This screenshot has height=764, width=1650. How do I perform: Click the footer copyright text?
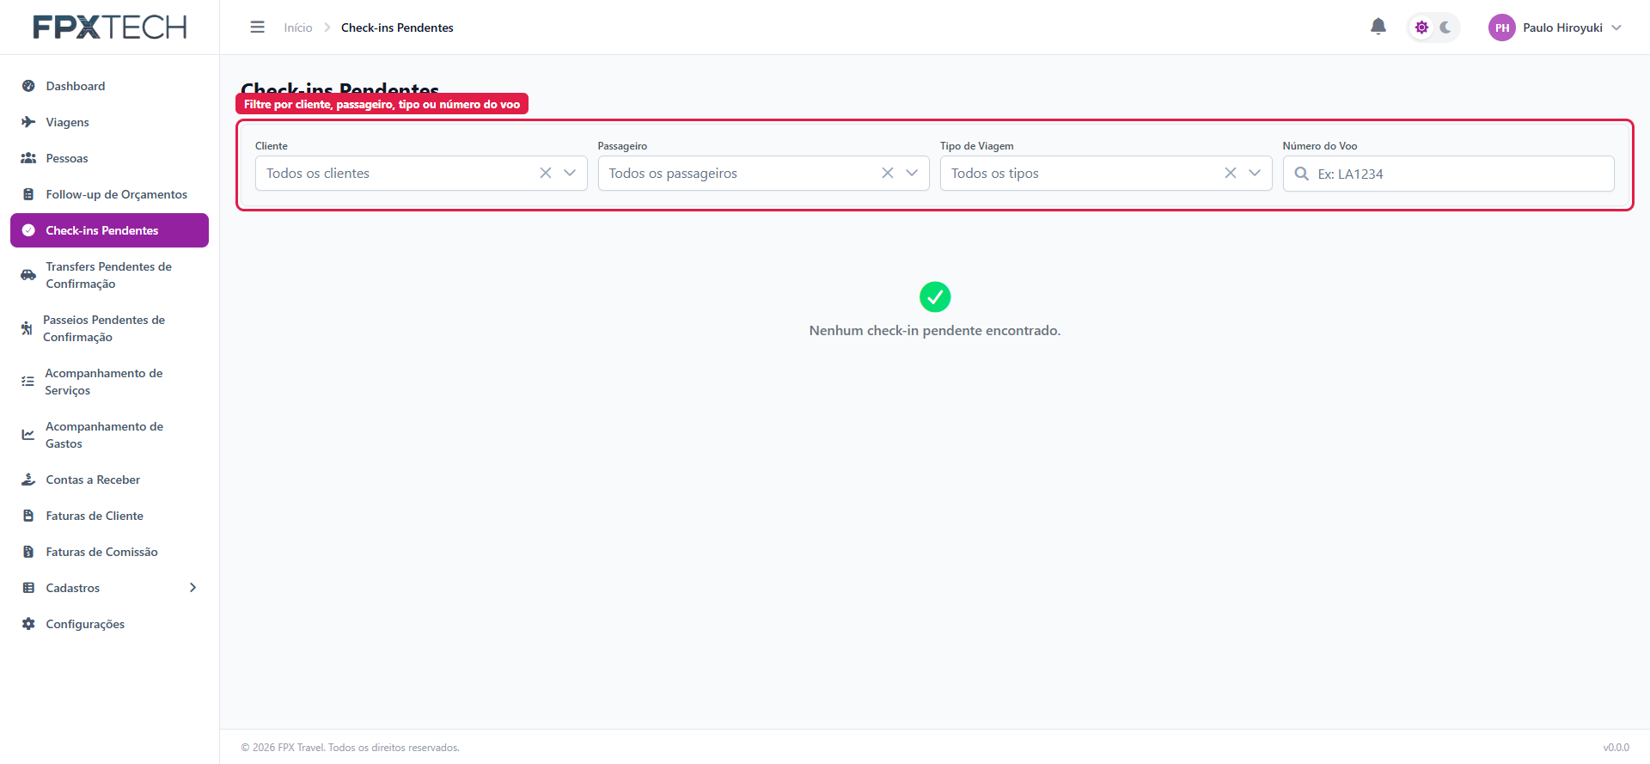coord(351,748)
